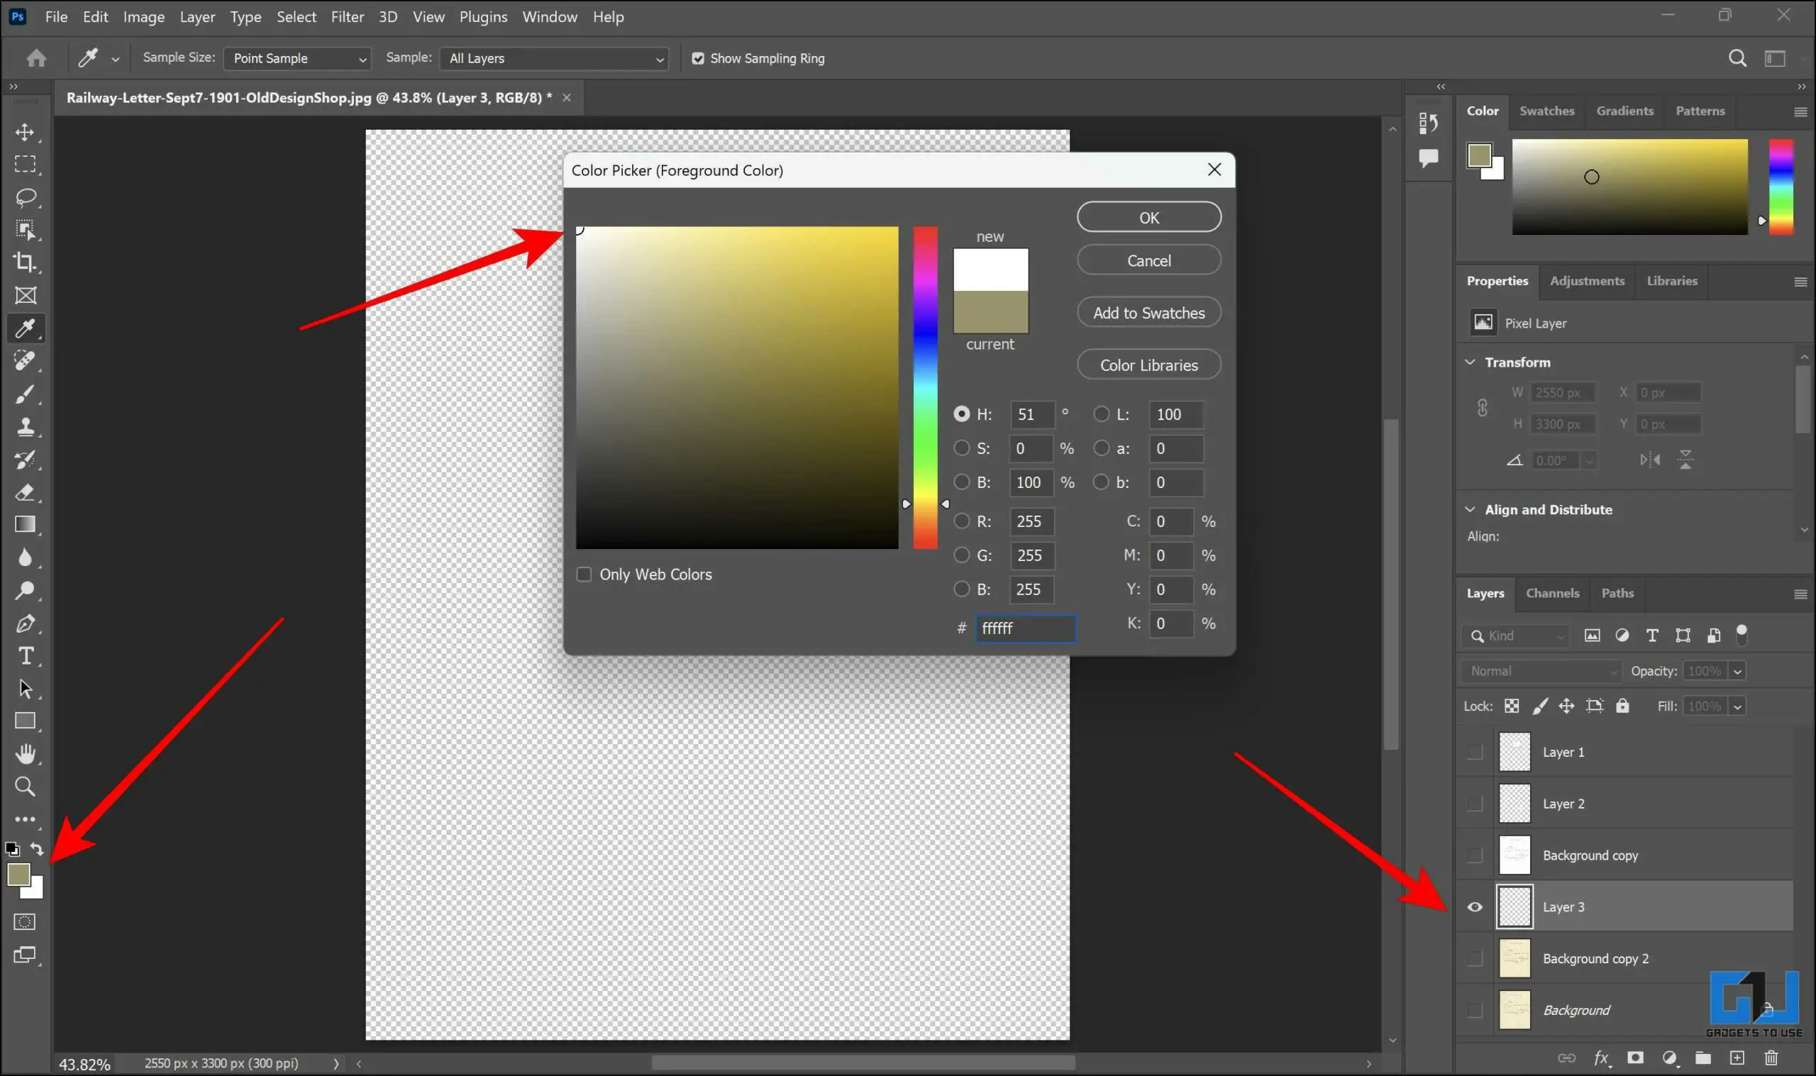Open the Sample Size dropdown
This screenshot has width=1816, height=1076.
pyautogui.click(x=297, y=58)
